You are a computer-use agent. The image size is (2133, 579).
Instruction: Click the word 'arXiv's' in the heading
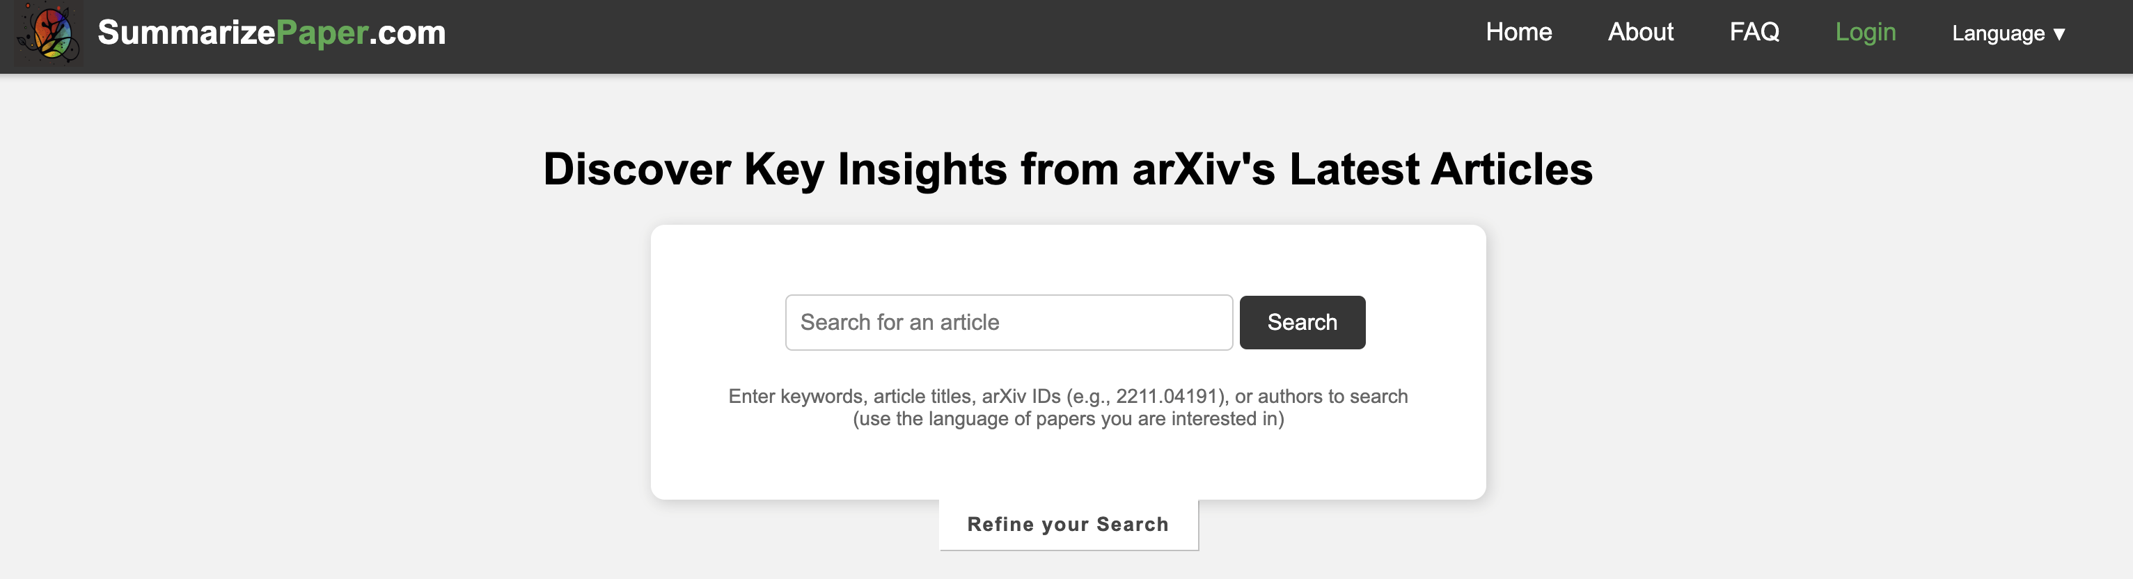(1203, 169)
